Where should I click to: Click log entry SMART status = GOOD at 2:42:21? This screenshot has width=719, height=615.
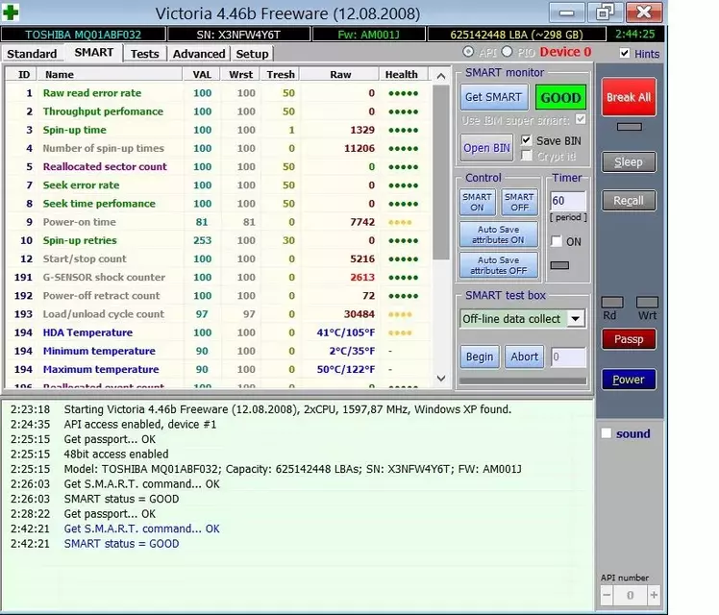121,544
